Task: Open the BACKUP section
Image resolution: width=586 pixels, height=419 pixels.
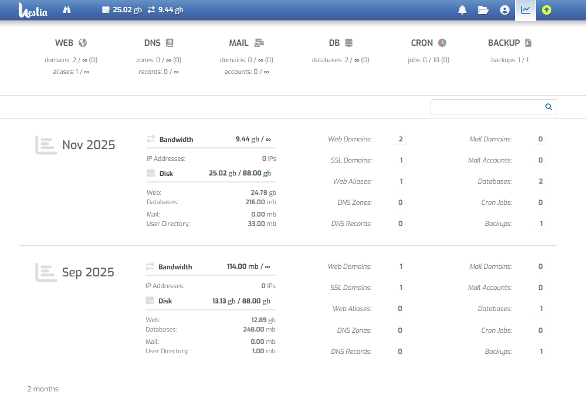Action: [509, 43]
